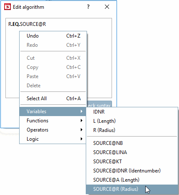
Task: Click the red Edit algorithm app icon
Action: [x=7, y=7]
